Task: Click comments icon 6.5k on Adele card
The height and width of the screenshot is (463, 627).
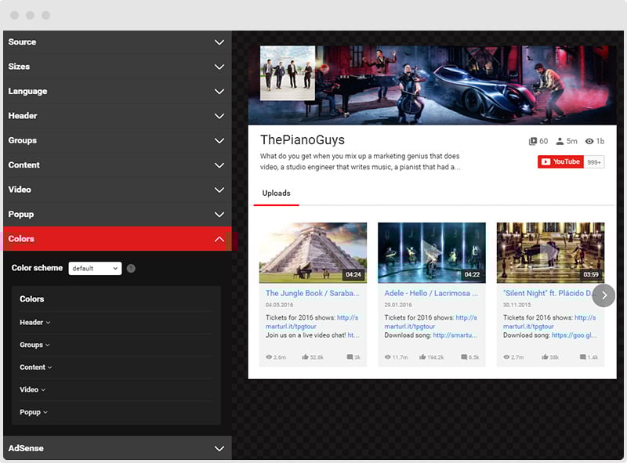Action: pyautogui.click(x=464, y=357)
